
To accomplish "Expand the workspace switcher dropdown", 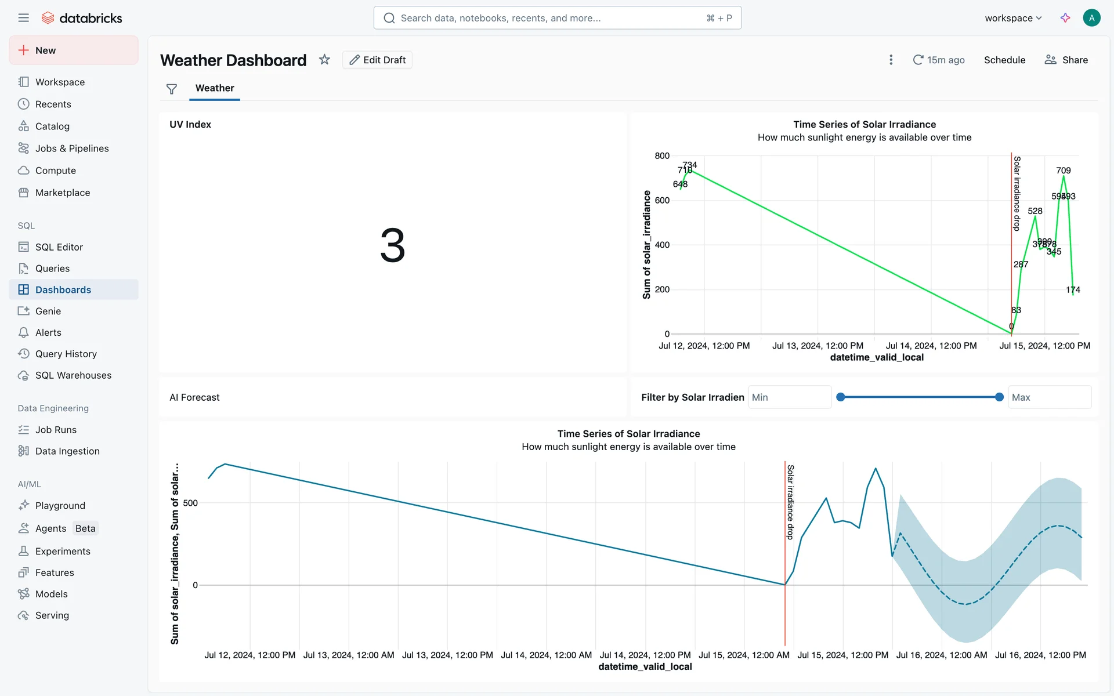I will coord(1013,18).
